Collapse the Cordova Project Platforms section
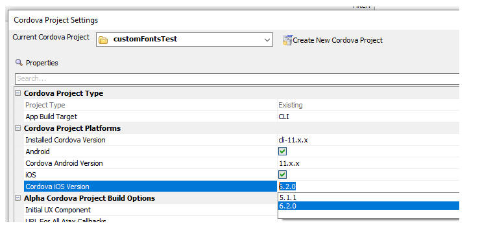493x237 pixels. coord(18,128)
